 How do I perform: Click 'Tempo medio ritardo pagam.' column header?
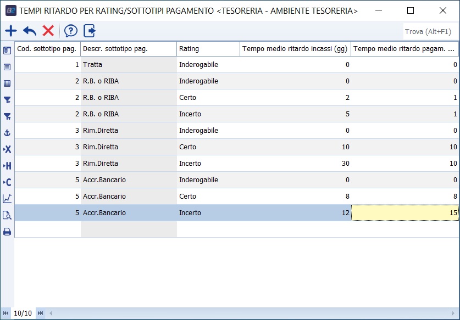coord(405,49)
